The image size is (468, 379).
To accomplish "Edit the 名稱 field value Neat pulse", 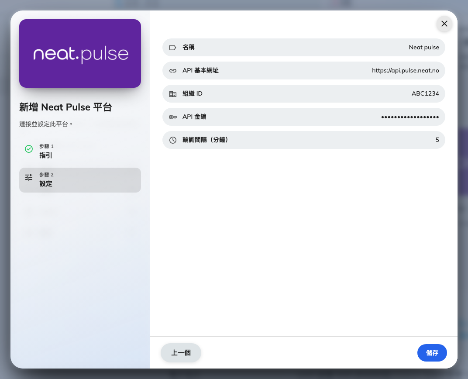I will [x=424, y=48].
